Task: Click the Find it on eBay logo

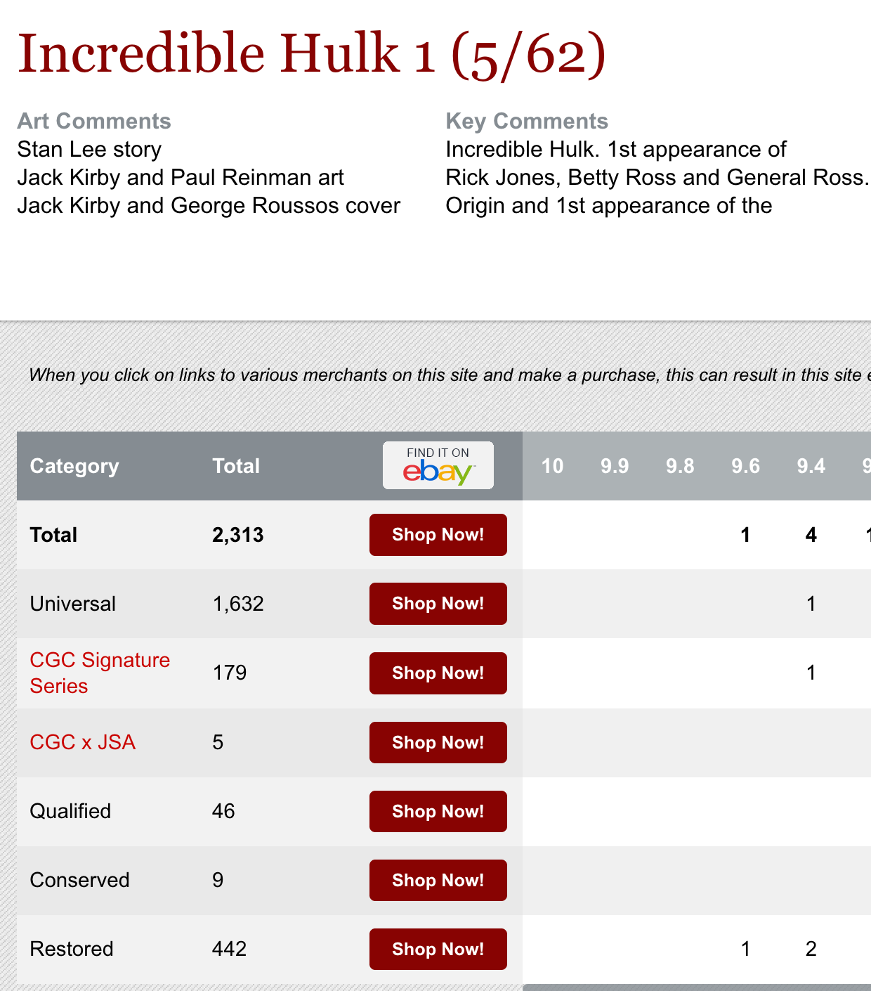Action: (438, 465)
